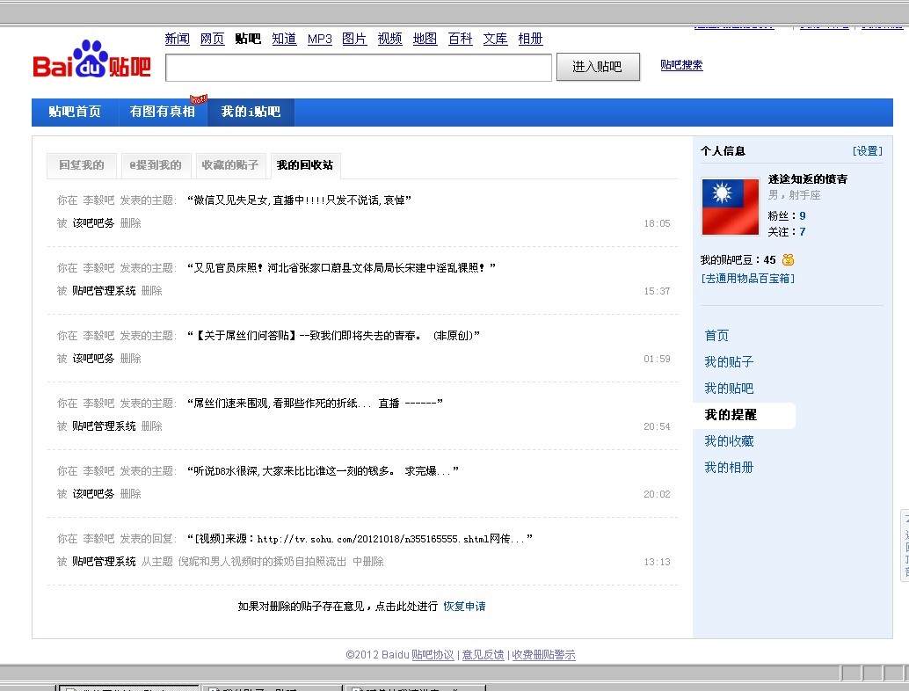Click the 进入贴吧 button
Viewport: 909px width, 691px height.
598,67
